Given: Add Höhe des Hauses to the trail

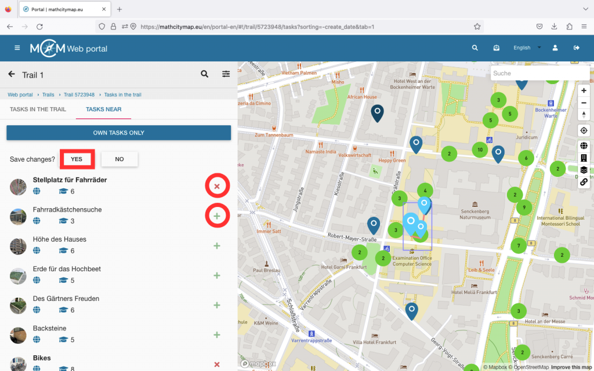Looking at the screenshot, I should 217,245.
